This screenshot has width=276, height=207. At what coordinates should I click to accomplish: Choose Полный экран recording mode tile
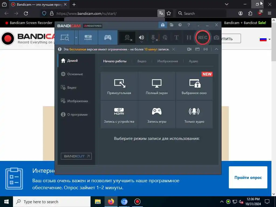[x=157, y=86]
